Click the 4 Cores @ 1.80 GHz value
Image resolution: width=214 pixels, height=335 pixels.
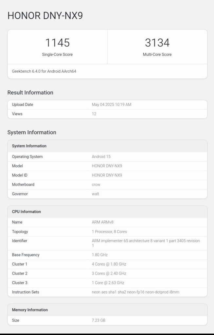[109, 264]
